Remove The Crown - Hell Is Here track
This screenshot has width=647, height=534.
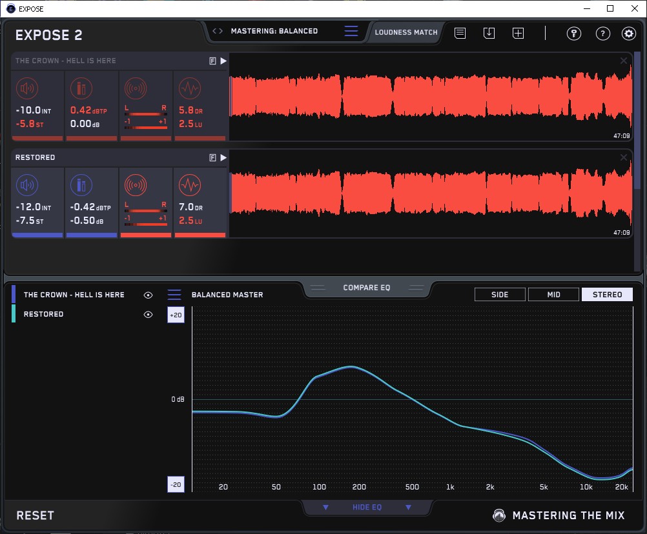[624, 61]
